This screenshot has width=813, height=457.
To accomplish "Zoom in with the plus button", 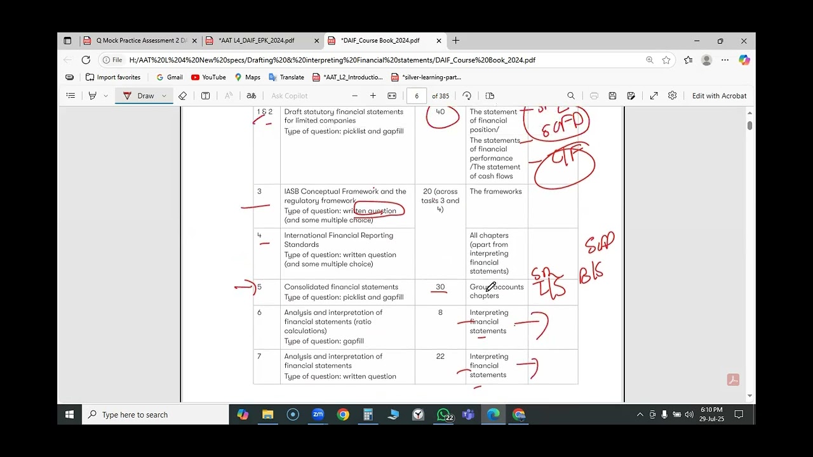I will [x=373, y=96].
